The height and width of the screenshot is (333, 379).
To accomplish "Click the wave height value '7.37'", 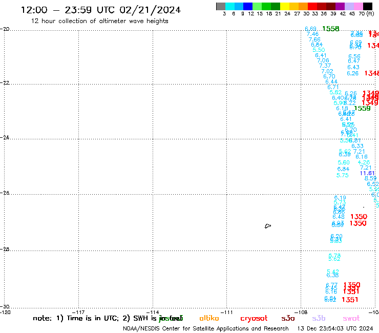I will (x=325, y=66).
